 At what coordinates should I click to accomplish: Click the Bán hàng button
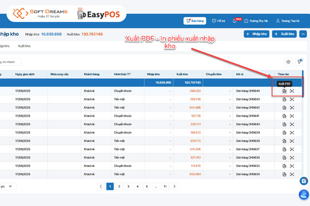(195, 21)
